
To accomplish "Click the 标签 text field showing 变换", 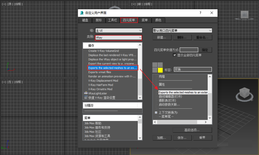I will point(193,69).
